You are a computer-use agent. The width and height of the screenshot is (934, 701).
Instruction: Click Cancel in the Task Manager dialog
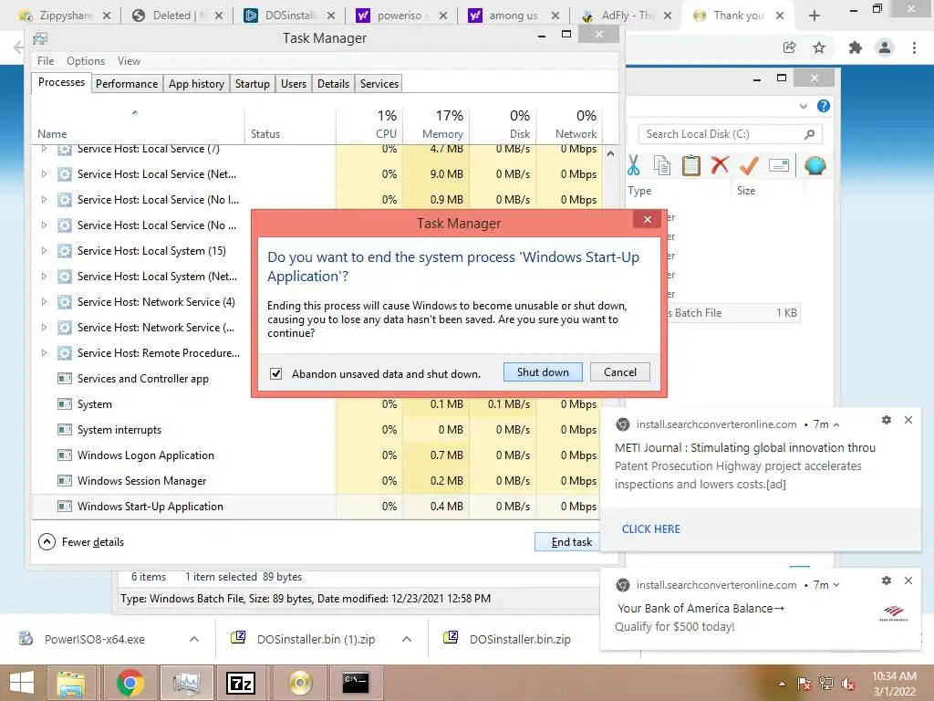(620, 372)
